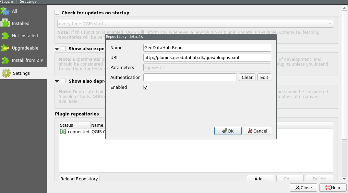
Task: Open plugin manager Help
Action: pyautogui.click(x=333, y=188)
